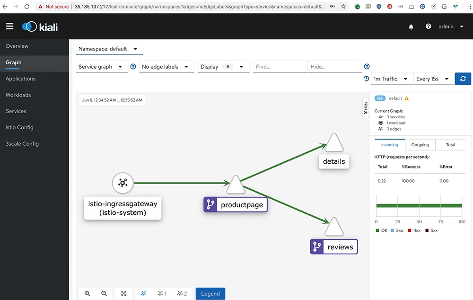473x300 pixels.
Task: Bookmark this page with the star
Action: pyautogui.click(x=343, y=6)
